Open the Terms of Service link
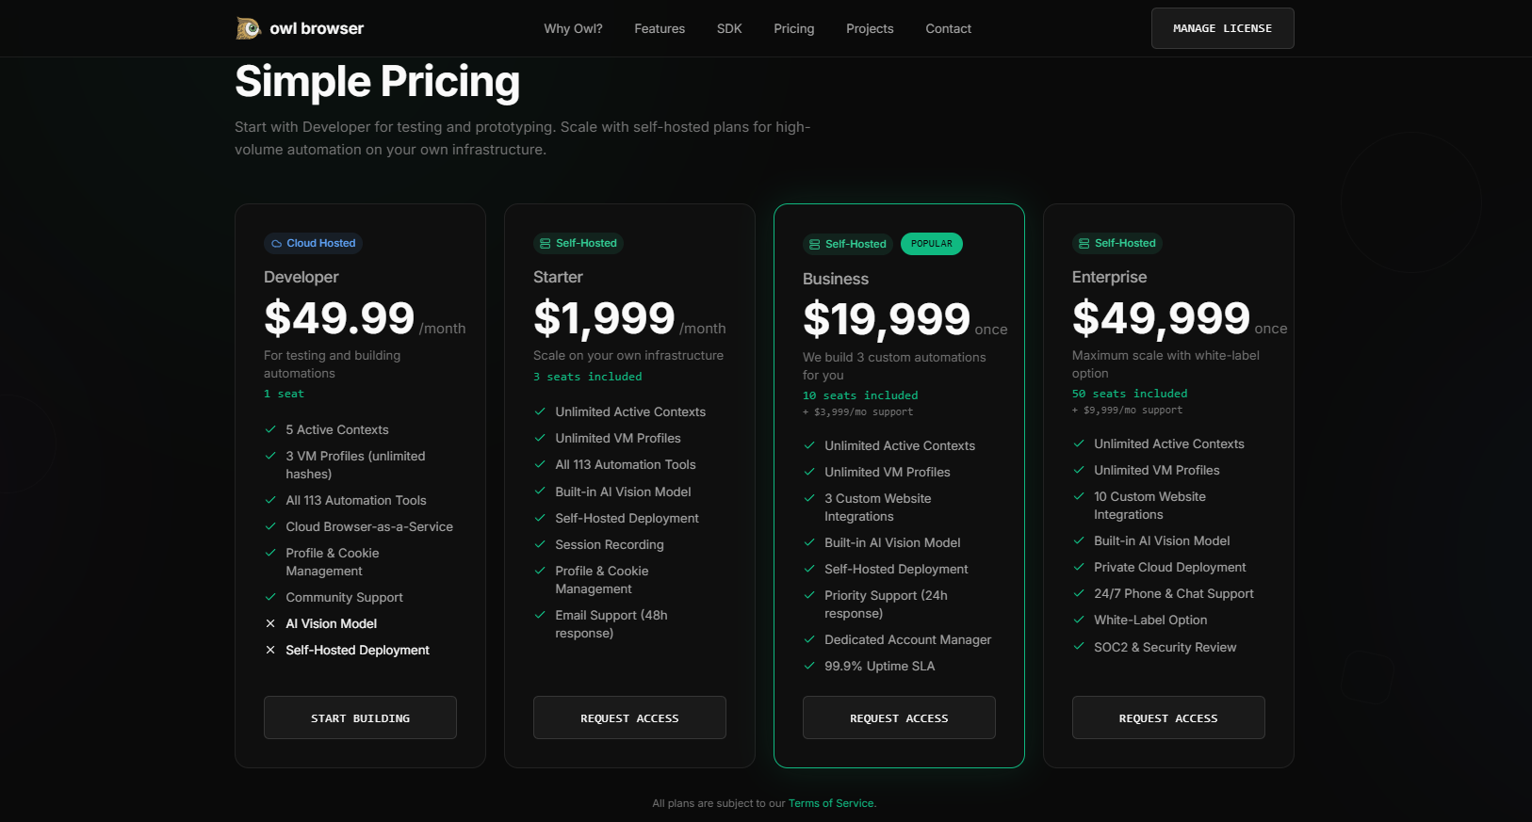The height and width of the screenshot is (822, 1532). 830,802
